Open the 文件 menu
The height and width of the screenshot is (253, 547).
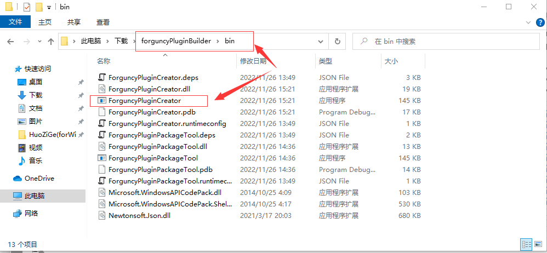(15, 22)
